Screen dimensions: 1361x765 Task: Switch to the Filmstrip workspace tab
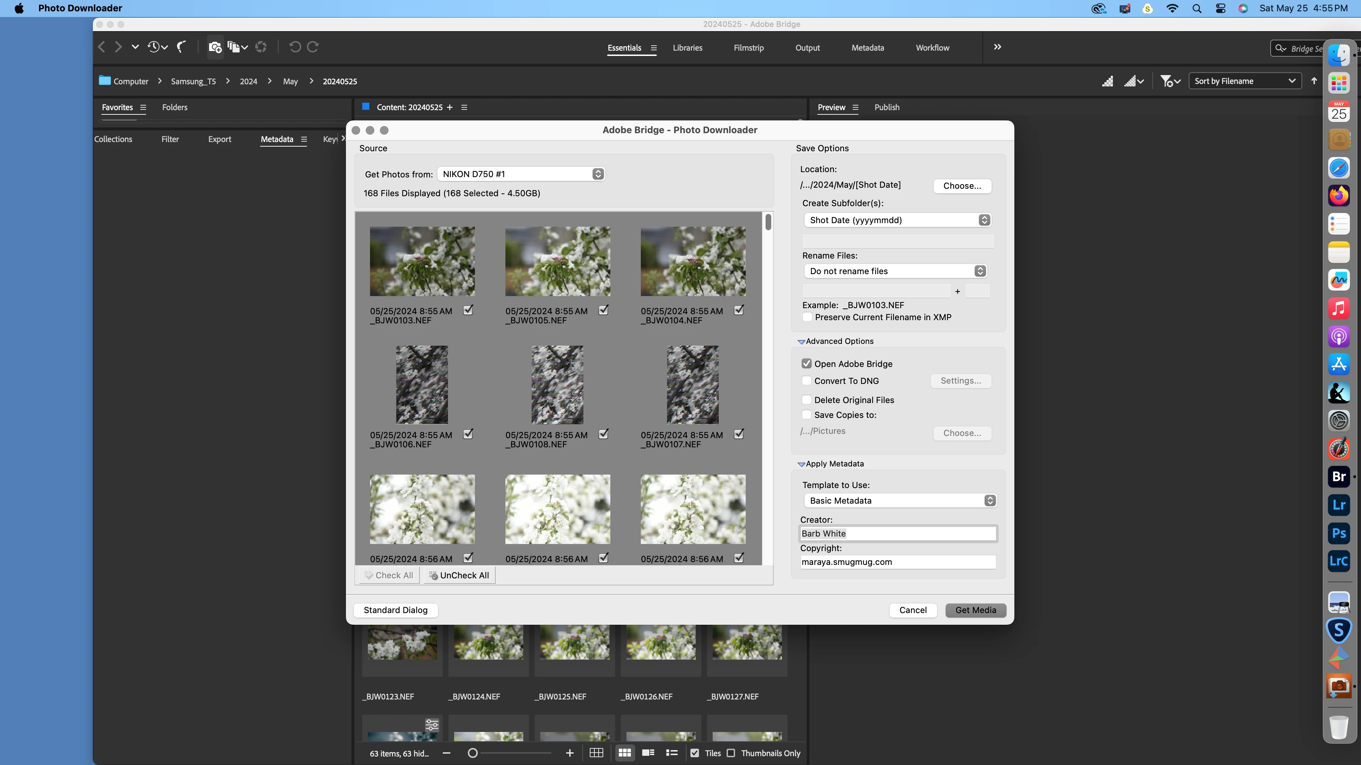pyautogui.click(x=748, y=47)
